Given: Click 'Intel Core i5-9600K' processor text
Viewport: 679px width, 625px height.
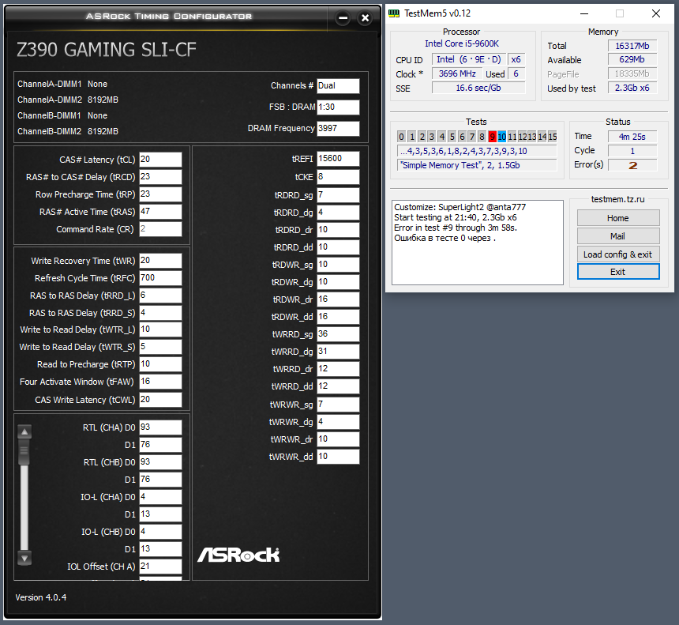Looking at the screenshot, I should coord(462,43).
